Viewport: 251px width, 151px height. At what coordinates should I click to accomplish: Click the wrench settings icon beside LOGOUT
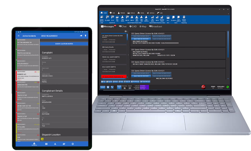[112, 87]
